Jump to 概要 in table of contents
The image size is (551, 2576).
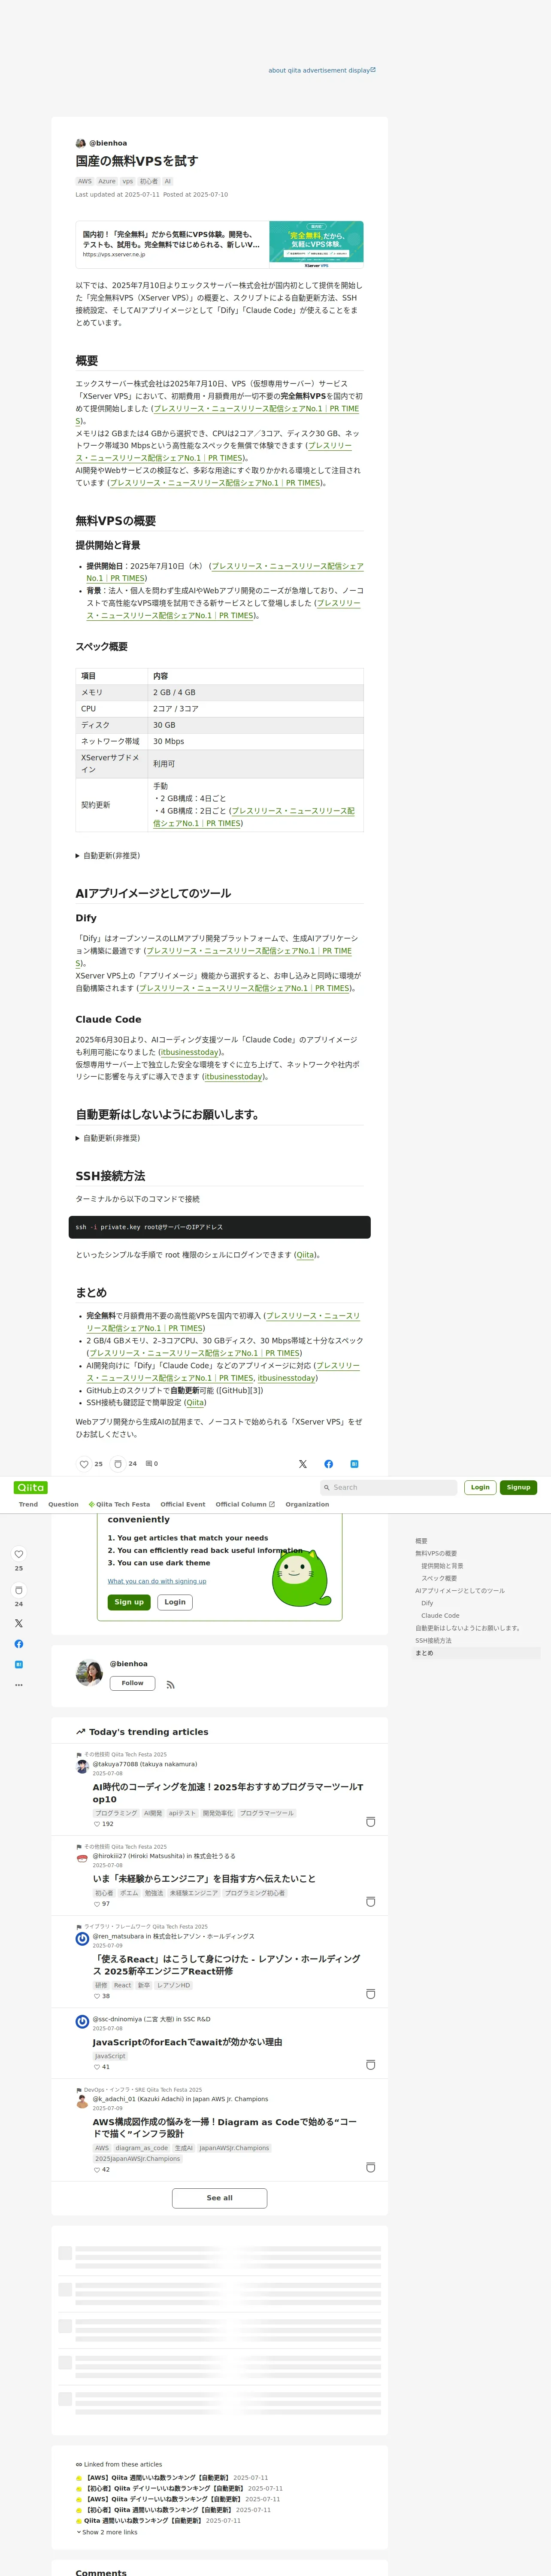click(x=421, y=1541)
